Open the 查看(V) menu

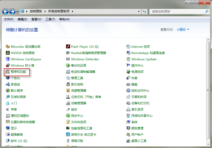click(x=36, y=19)
